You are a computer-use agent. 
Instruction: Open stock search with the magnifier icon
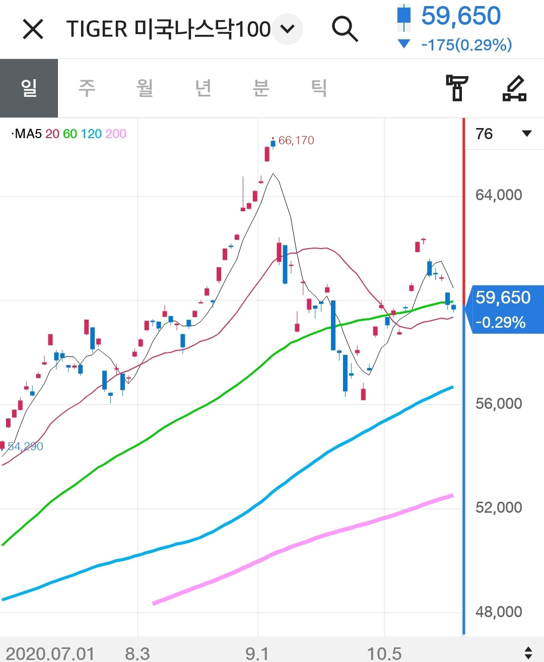click(345, 29)
